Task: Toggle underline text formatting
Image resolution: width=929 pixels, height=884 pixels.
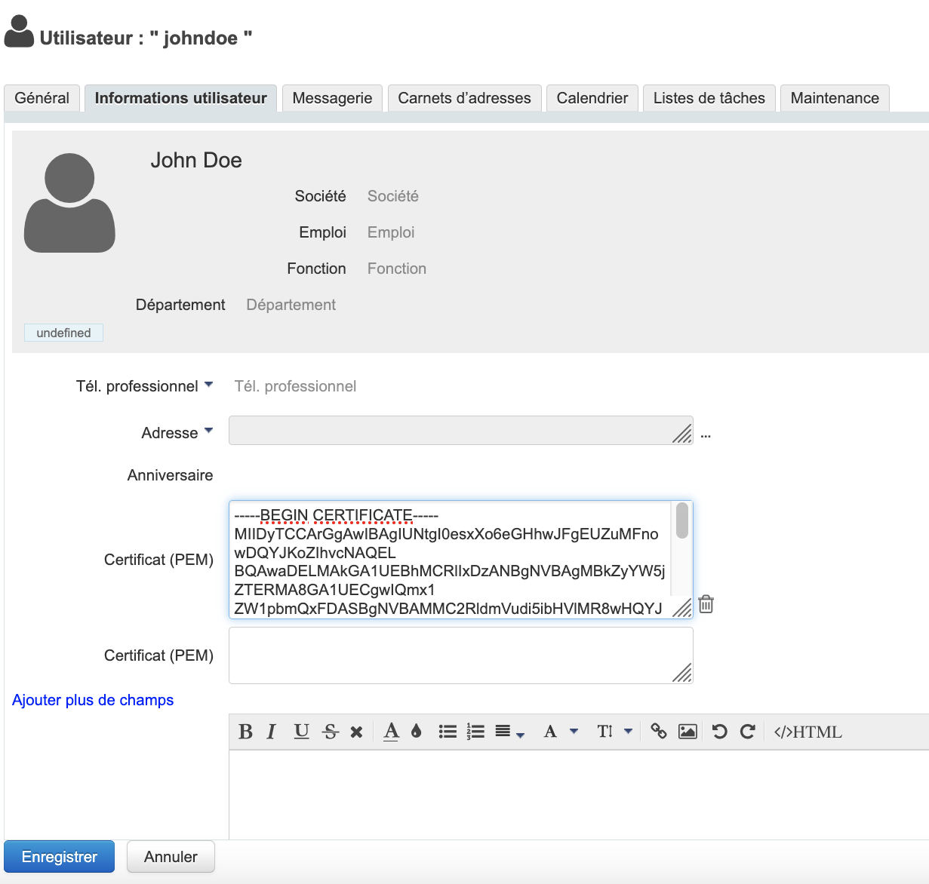Action: 301,732
